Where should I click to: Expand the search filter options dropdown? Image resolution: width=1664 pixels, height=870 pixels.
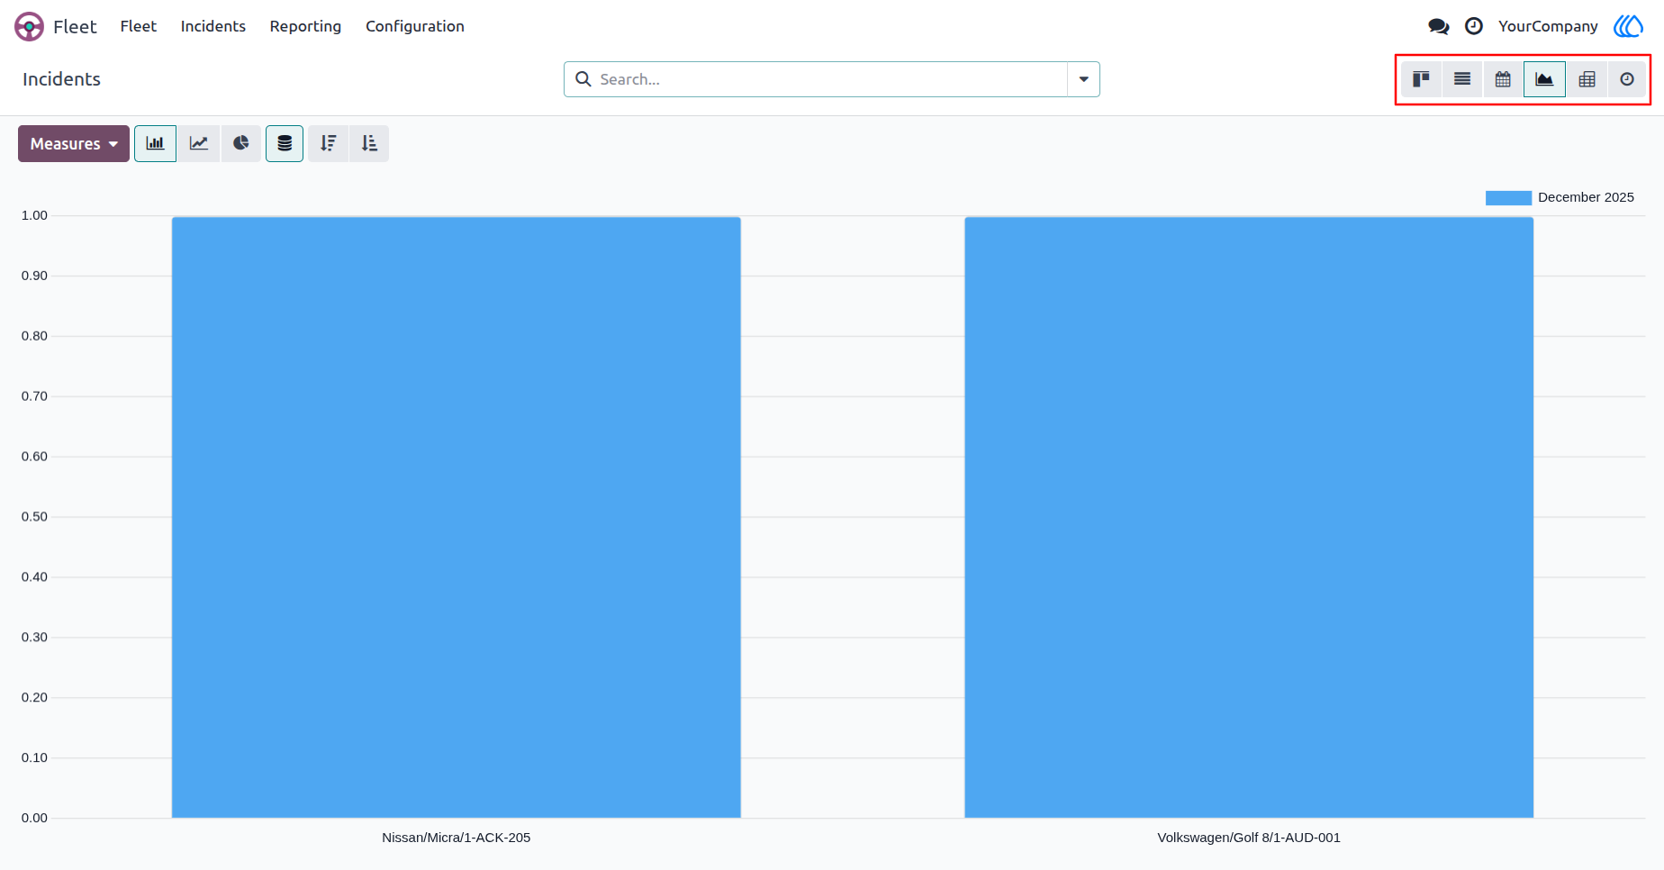click(x=1083, y=79)
